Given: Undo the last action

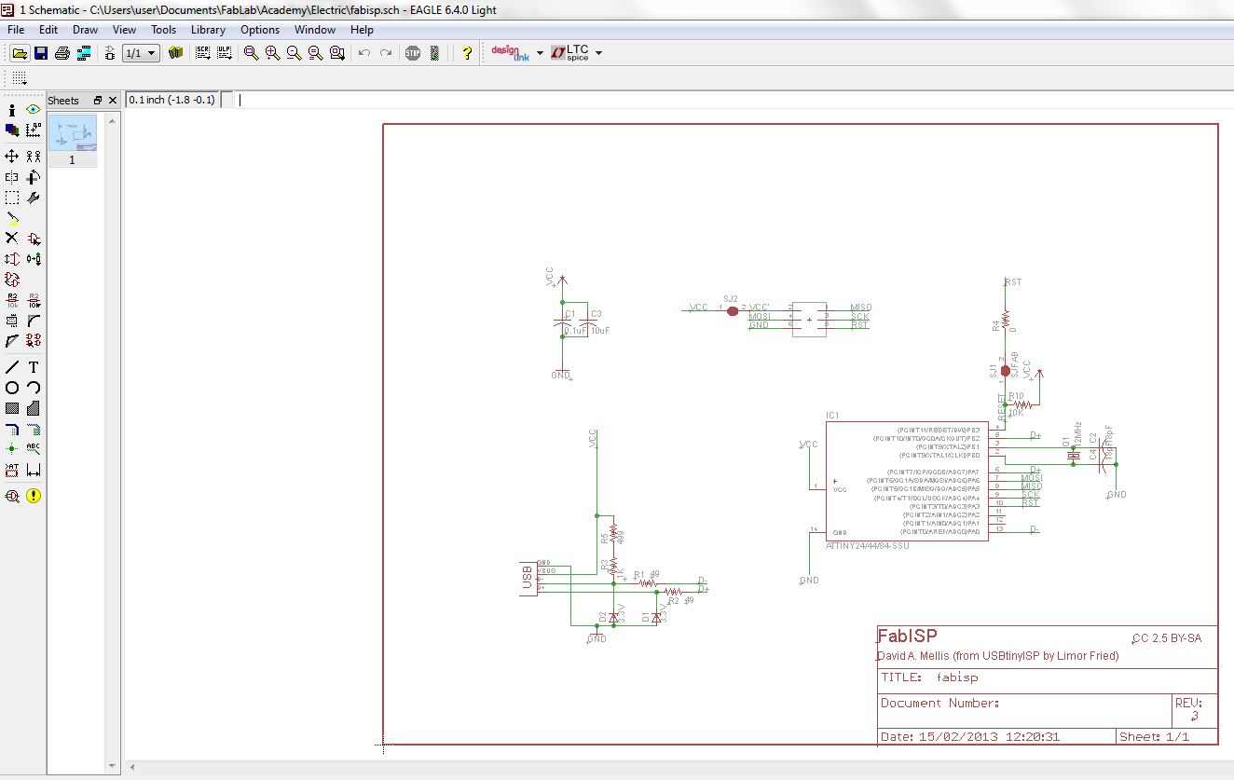Looking at the screenshot, I should click(x=364, y=53).
